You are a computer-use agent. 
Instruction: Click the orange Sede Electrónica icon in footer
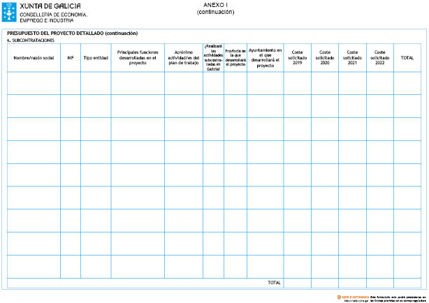point(339,296)
